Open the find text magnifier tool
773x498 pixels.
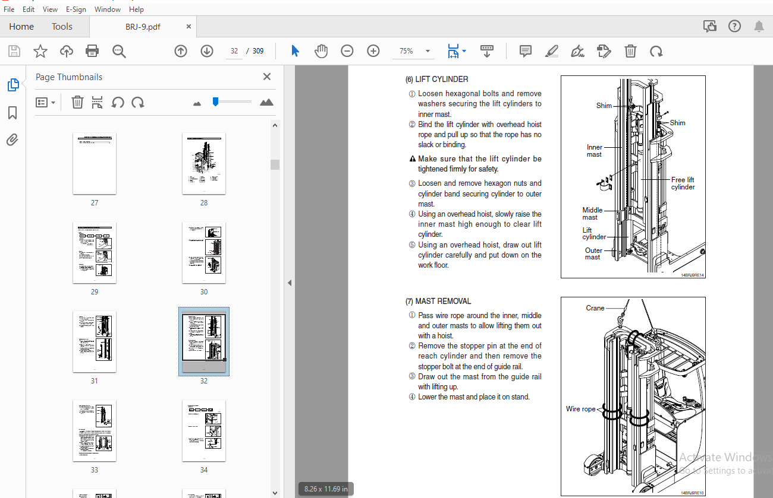[119, 51]
